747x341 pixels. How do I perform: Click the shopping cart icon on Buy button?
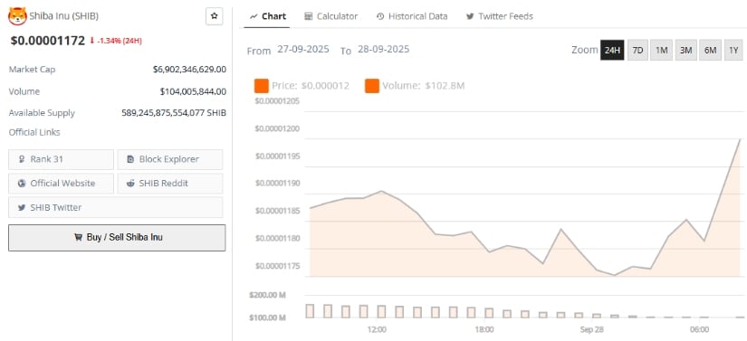coord(78,237)
